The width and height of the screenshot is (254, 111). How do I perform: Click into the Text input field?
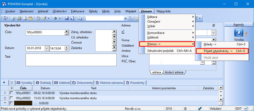coord(71,60)
